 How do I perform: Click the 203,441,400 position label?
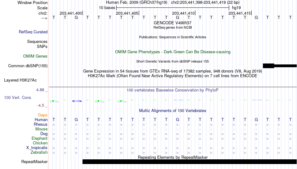(x=71, y=13)
